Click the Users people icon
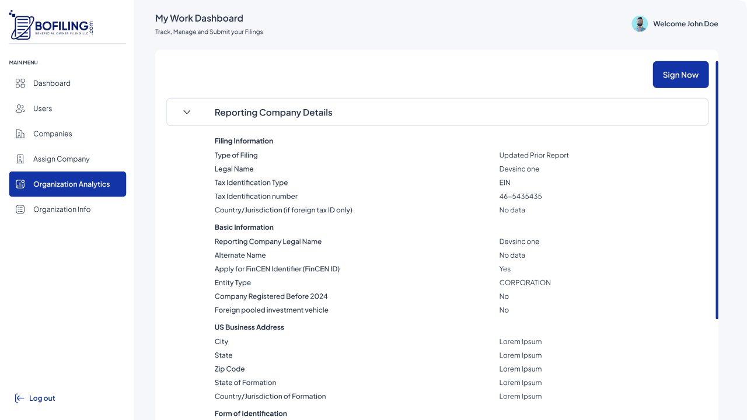 (x=20, y=108)
